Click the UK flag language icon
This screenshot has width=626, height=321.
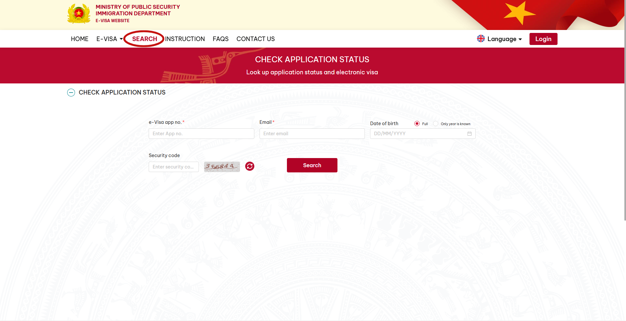click(481, 39)
